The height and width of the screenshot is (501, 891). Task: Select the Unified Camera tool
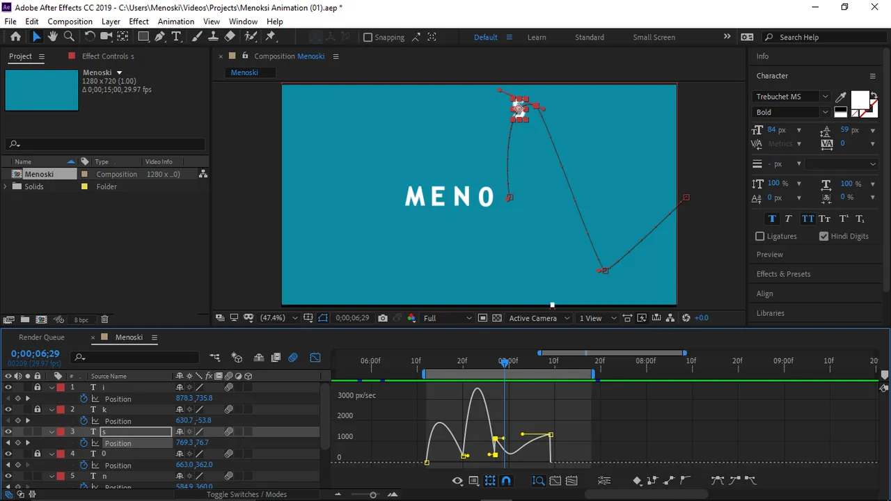pos(107,37)
